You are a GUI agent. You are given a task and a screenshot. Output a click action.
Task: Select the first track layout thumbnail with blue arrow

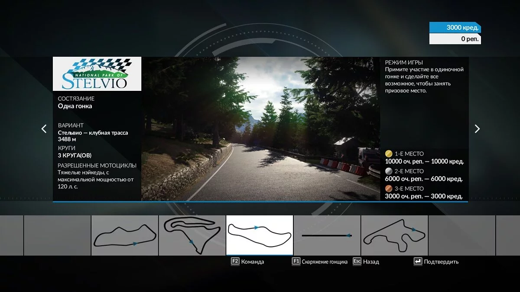click(125, 235)
